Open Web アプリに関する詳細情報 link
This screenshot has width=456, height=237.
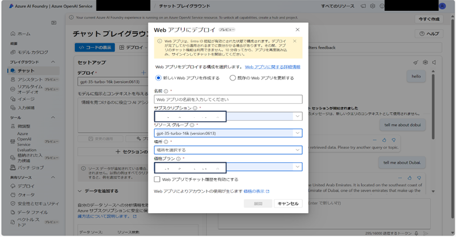[x=272, y=67]
